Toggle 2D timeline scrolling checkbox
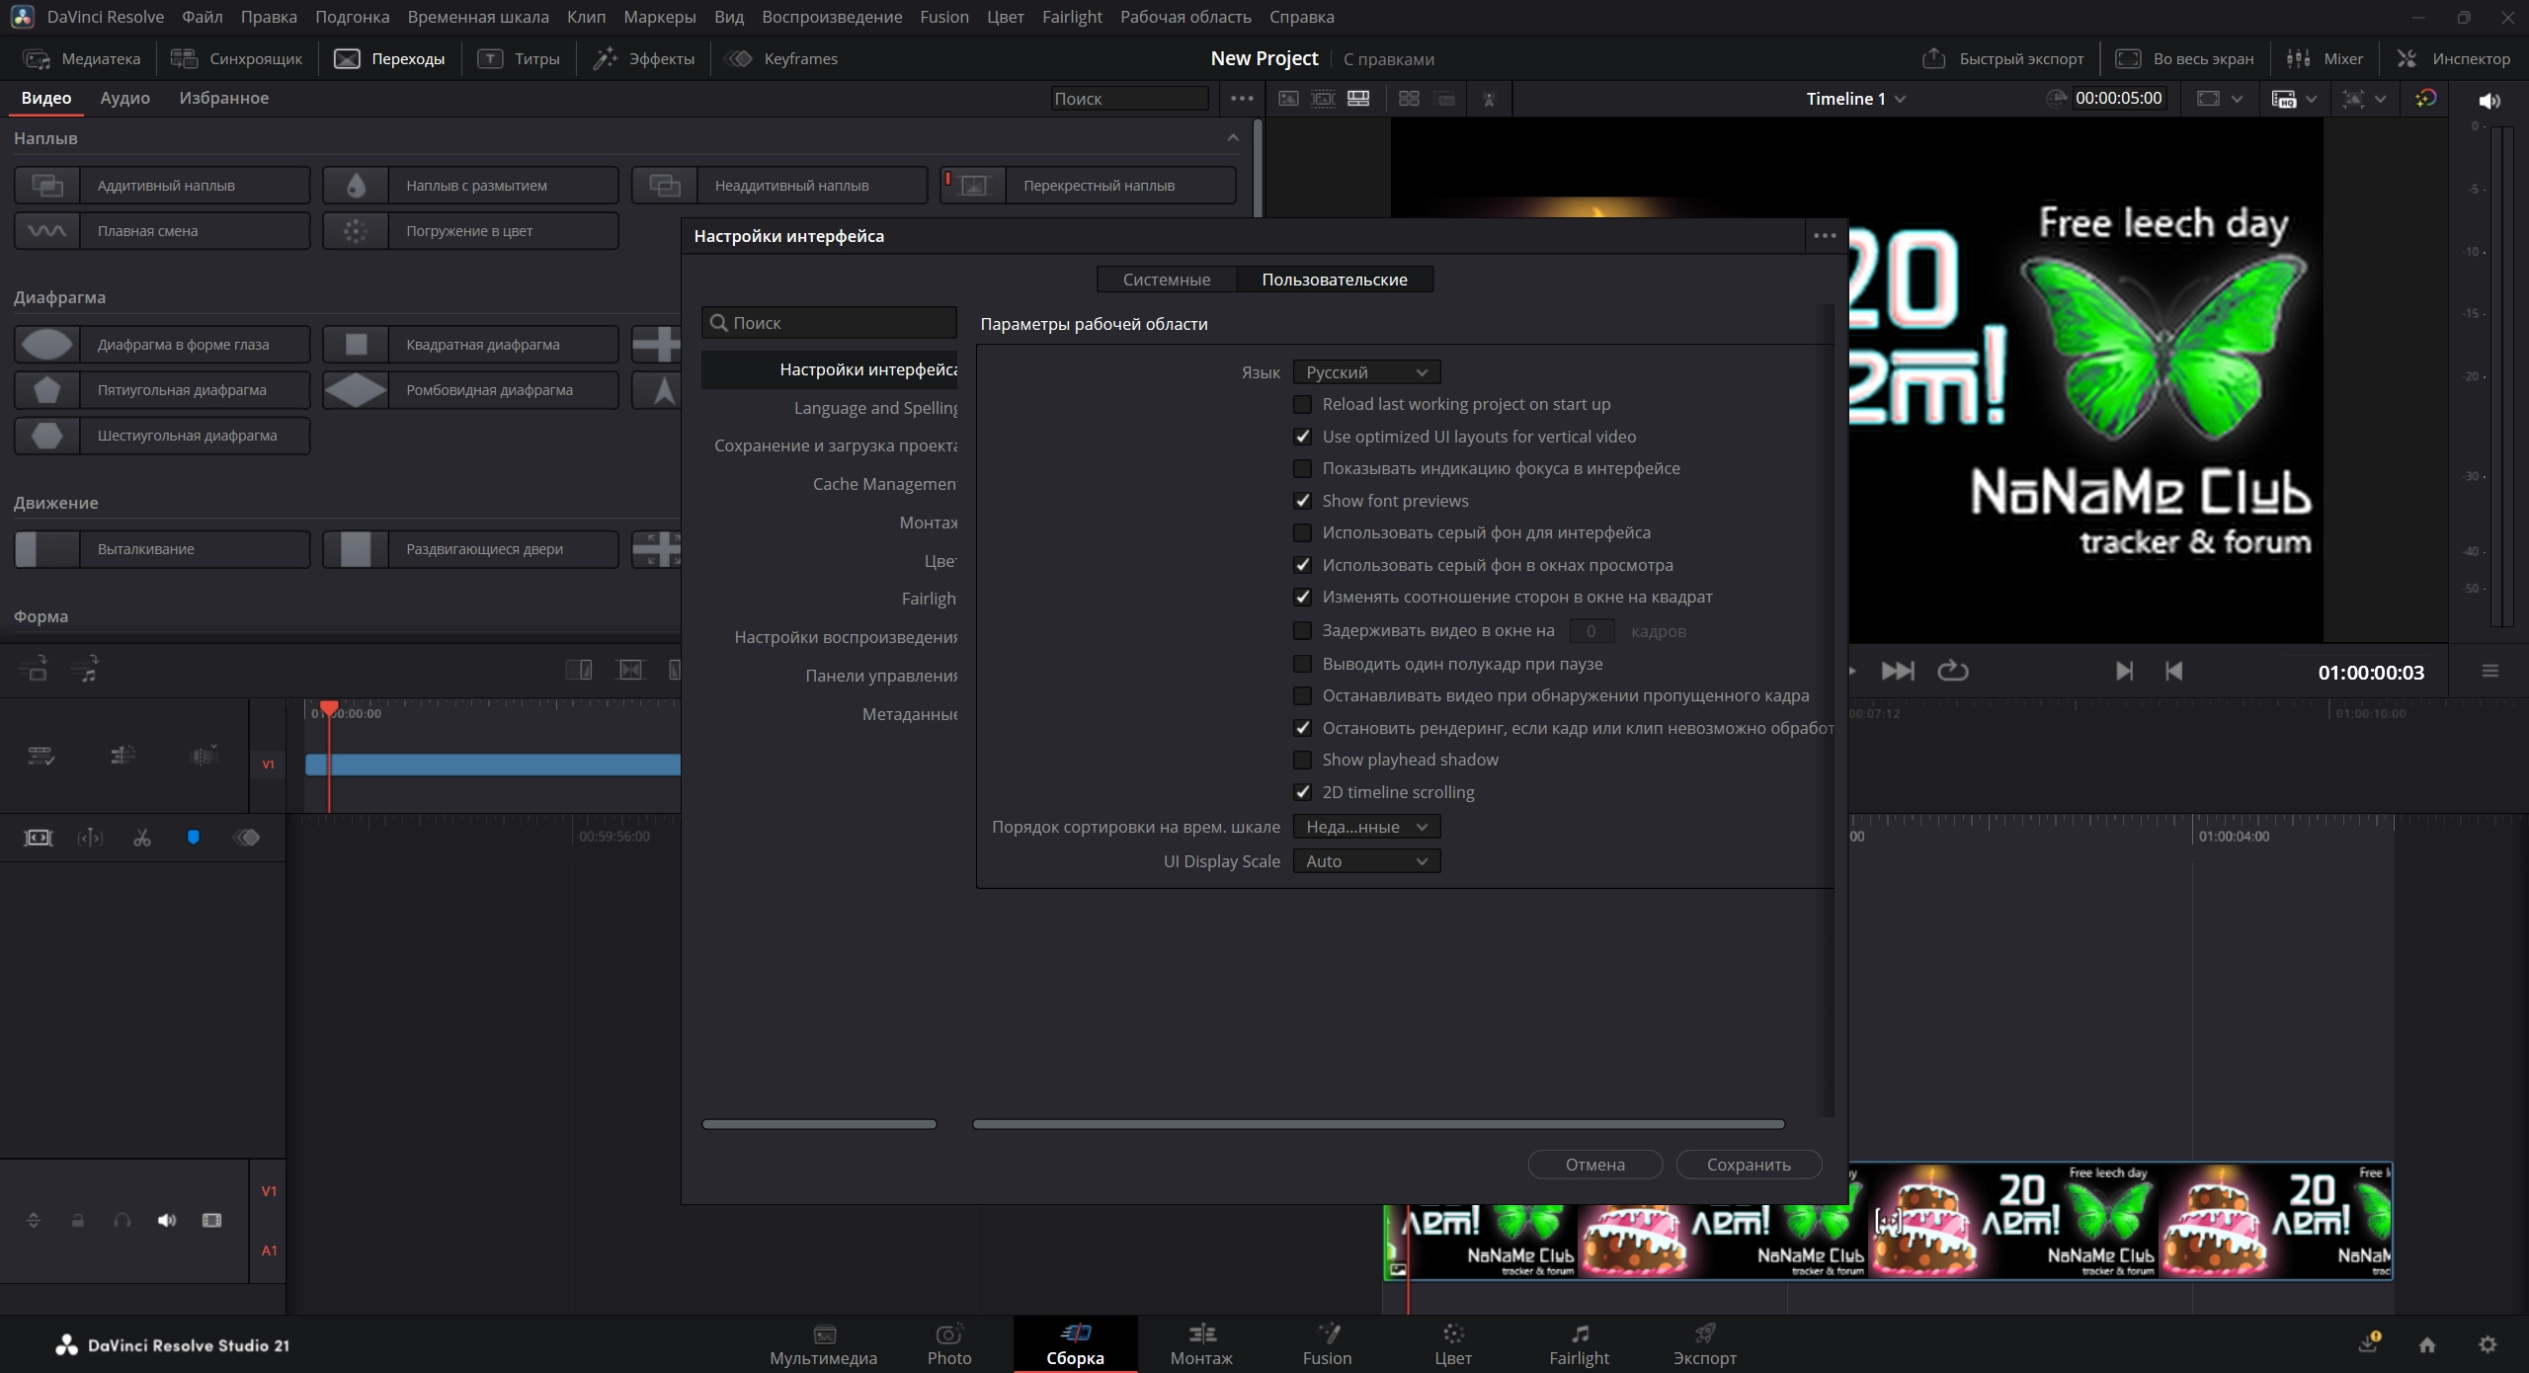Screen dimensions: 2529x1373 (x=1303, y=792)
